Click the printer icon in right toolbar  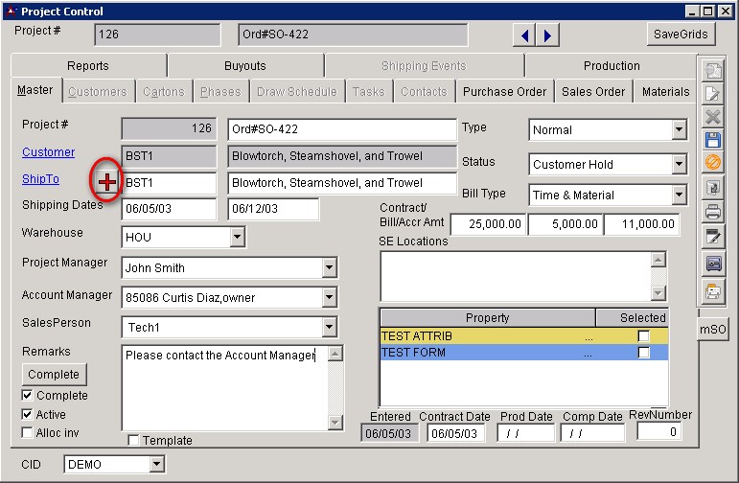(712, 212)
